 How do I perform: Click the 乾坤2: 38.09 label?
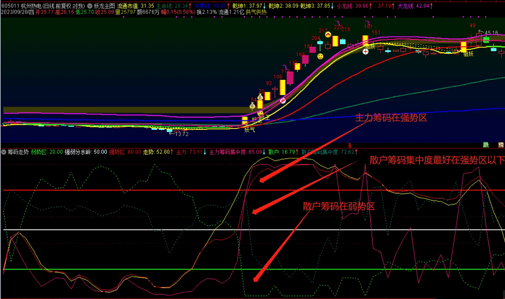click(284, 6)
